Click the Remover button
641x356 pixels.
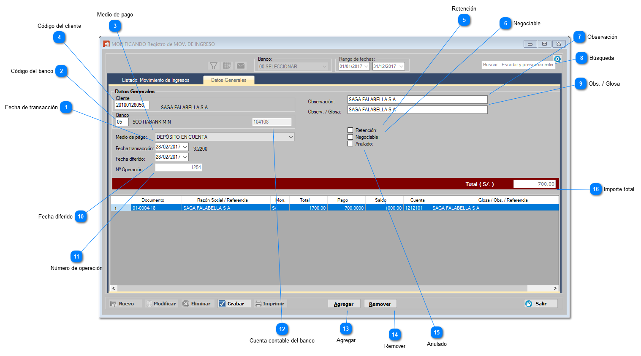click(x=380, y=304)
